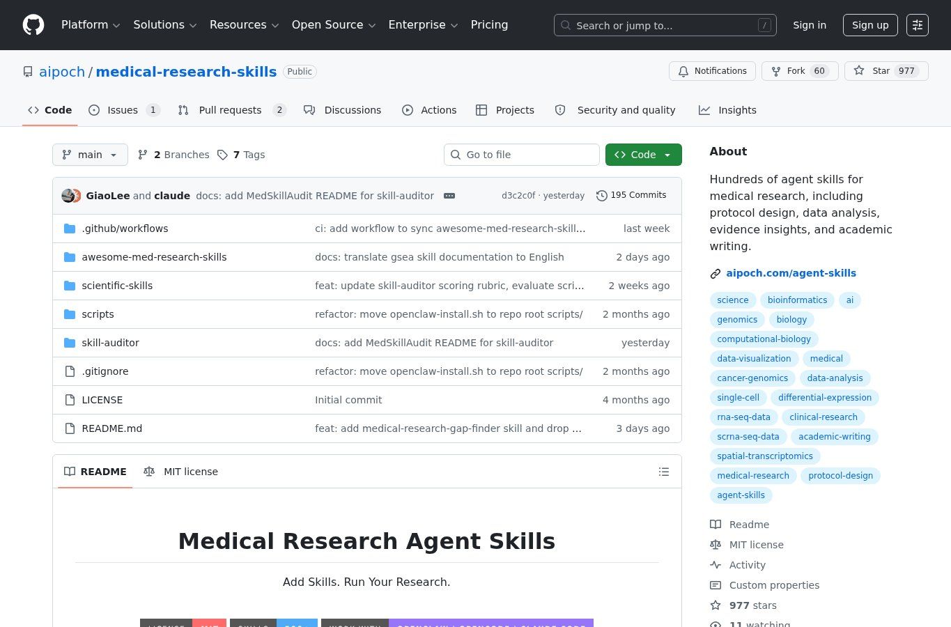Expand the Enterprise menu

(x=423, y=25)
